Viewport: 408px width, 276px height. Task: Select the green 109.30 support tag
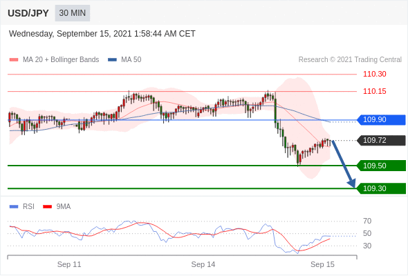click(381, 188)
